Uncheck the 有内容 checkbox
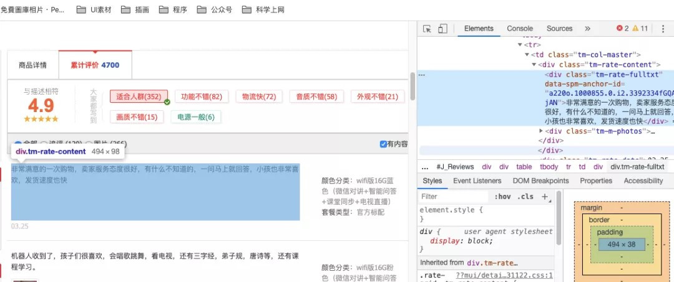The height and width of the screenshot is (282, 674). [x=383, y=144]
